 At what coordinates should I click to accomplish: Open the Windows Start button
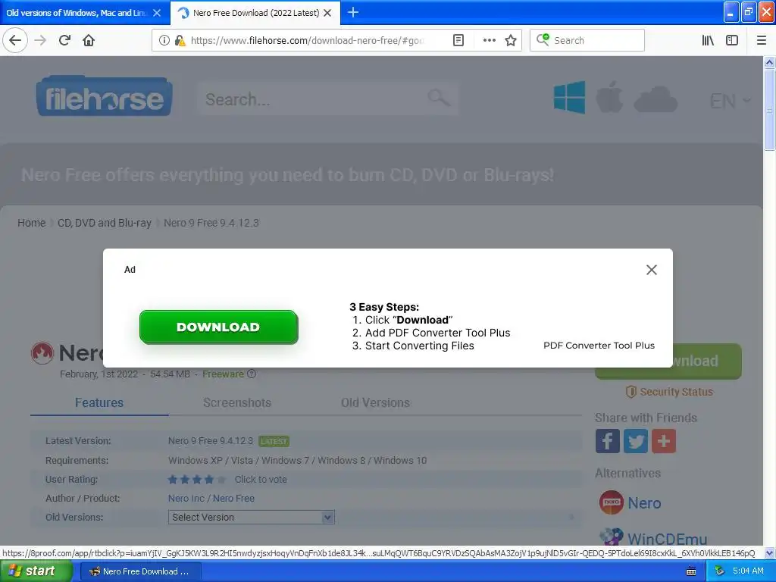35,571
